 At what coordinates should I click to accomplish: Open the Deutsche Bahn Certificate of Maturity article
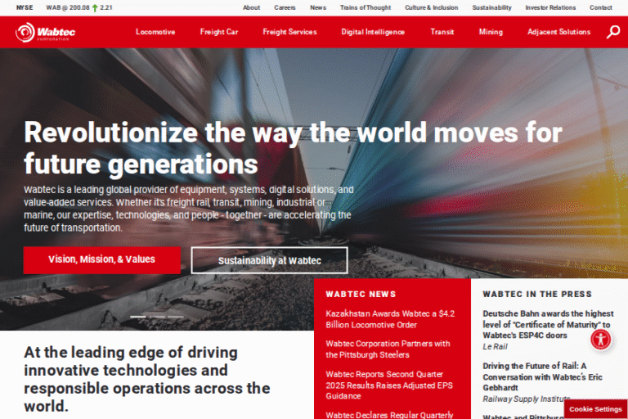547,324
